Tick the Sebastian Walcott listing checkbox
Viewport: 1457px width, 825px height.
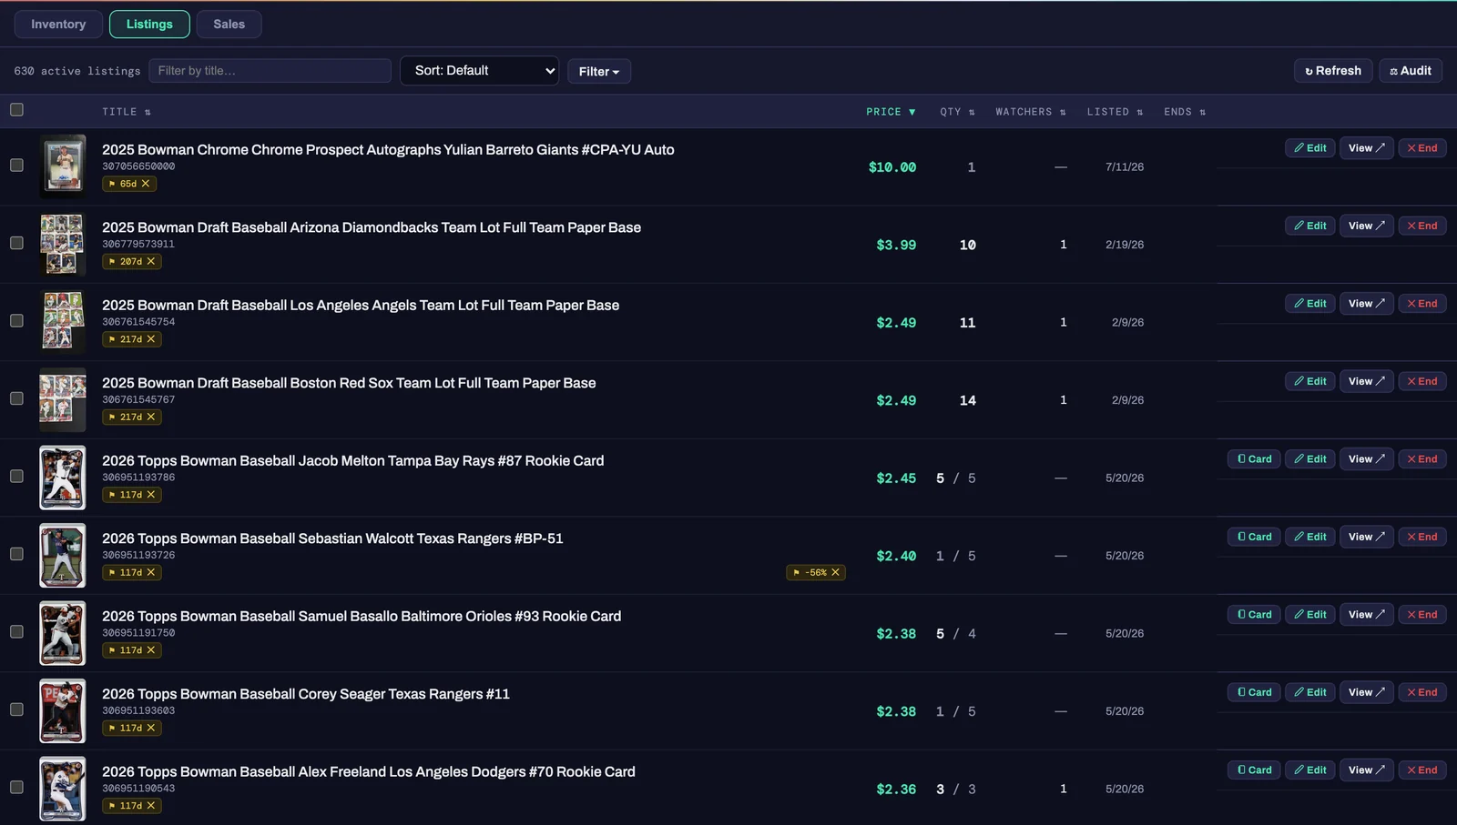(16, 554)
